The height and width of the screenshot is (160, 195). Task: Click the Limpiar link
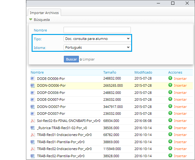coord(89,59)
